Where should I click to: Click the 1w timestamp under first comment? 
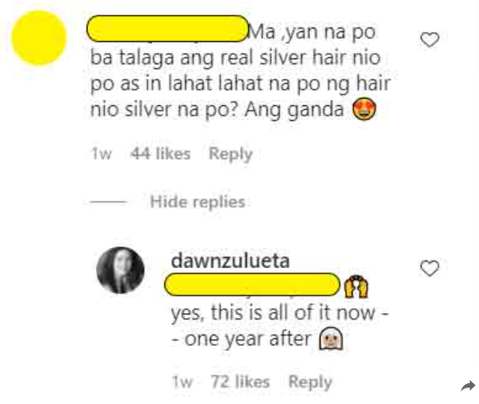click(102, 154)
